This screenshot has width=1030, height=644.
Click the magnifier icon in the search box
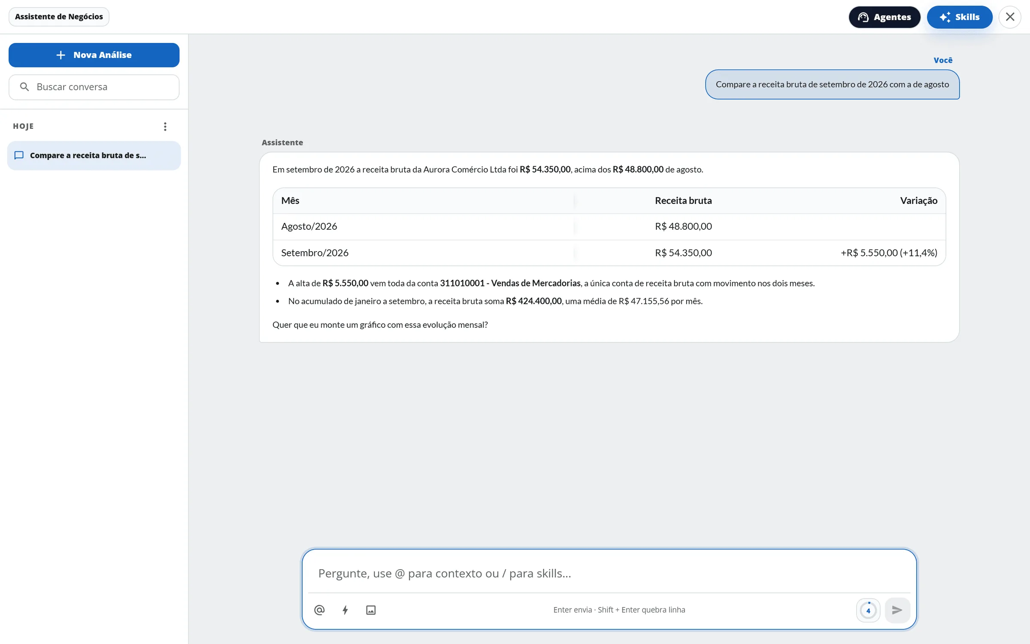24,87
